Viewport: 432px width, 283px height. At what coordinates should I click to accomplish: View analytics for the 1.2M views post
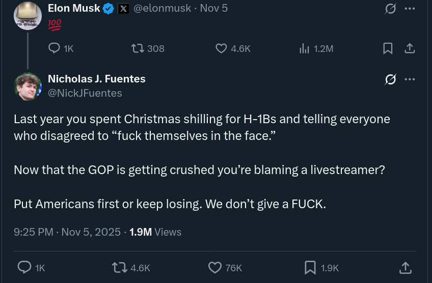coord(304,48)
